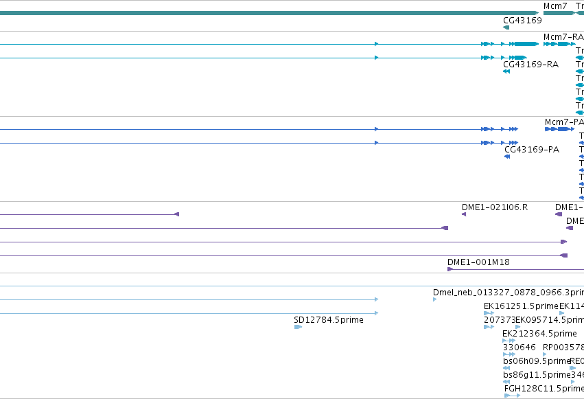Viewport: 584px width, 399px height.
Task: Open the Mcm7-RA transcript label
Action: pyautogui.click(x=563, y=37)
